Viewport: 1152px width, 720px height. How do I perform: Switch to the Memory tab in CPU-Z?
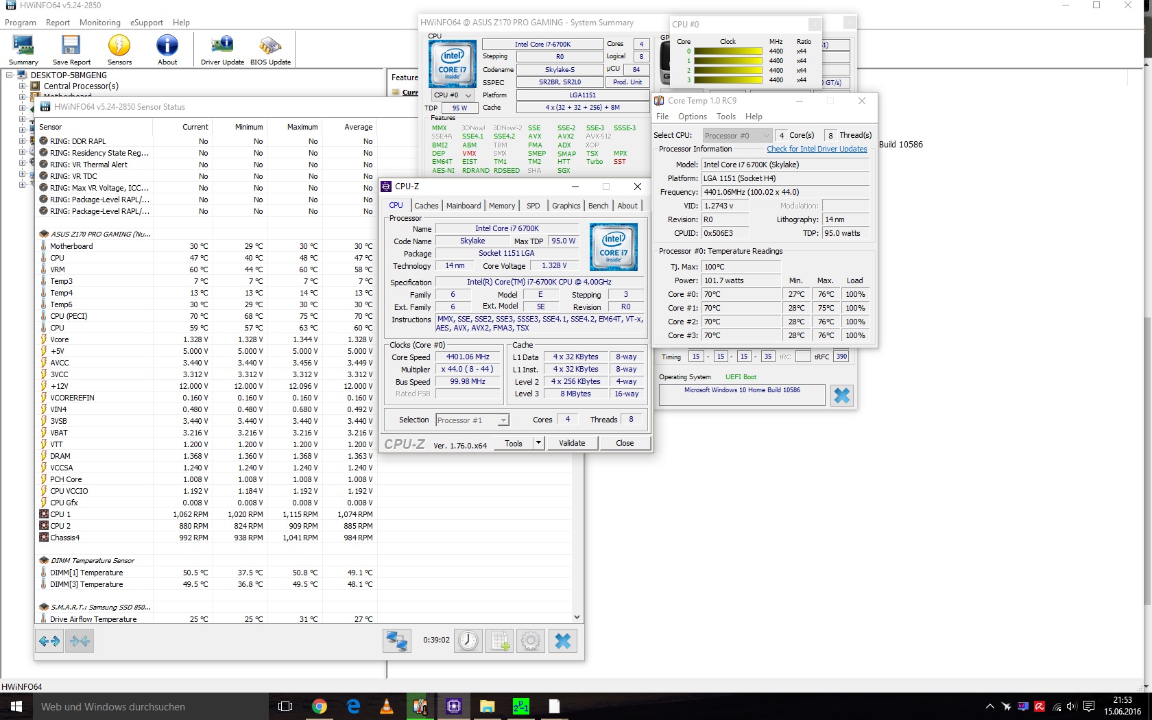tap(502, 206)
